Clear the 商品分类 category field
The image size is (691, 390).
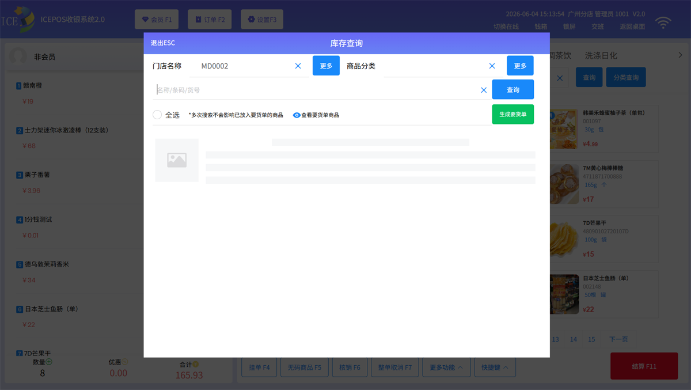492,66
